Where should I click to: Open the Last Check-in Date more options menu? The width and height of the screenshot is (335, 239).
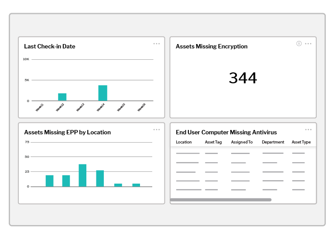coord(157,44)
